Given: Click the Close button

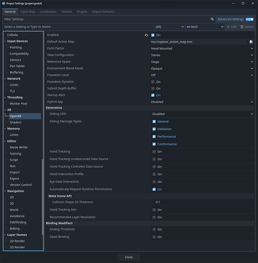Looking at the screenshot, I should pos(129,257).
